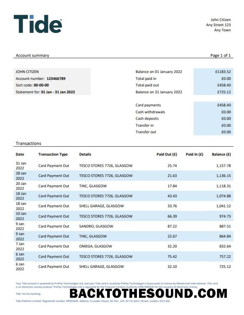Click the 'Details' column header

[85, 155]
